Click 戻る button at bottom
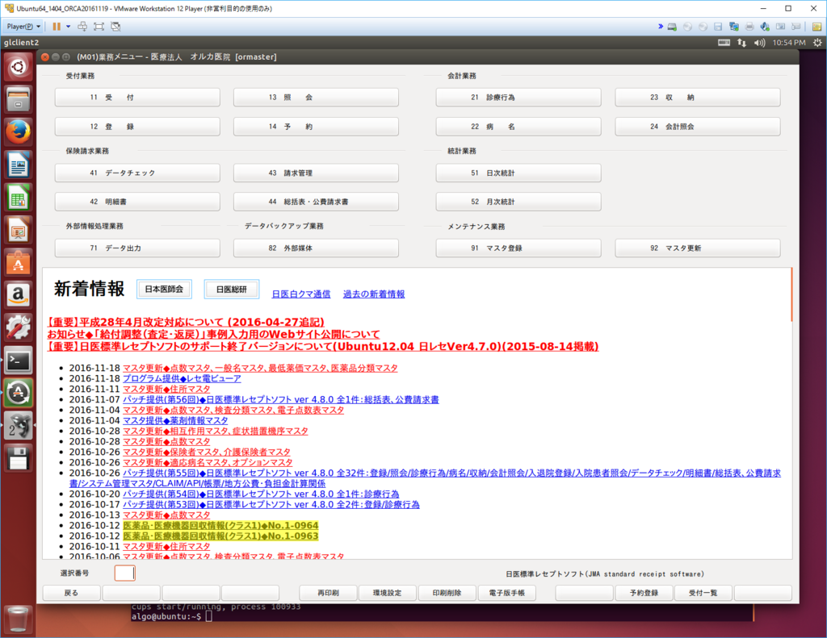The image size is (827, 638). (x=71, y=593)
